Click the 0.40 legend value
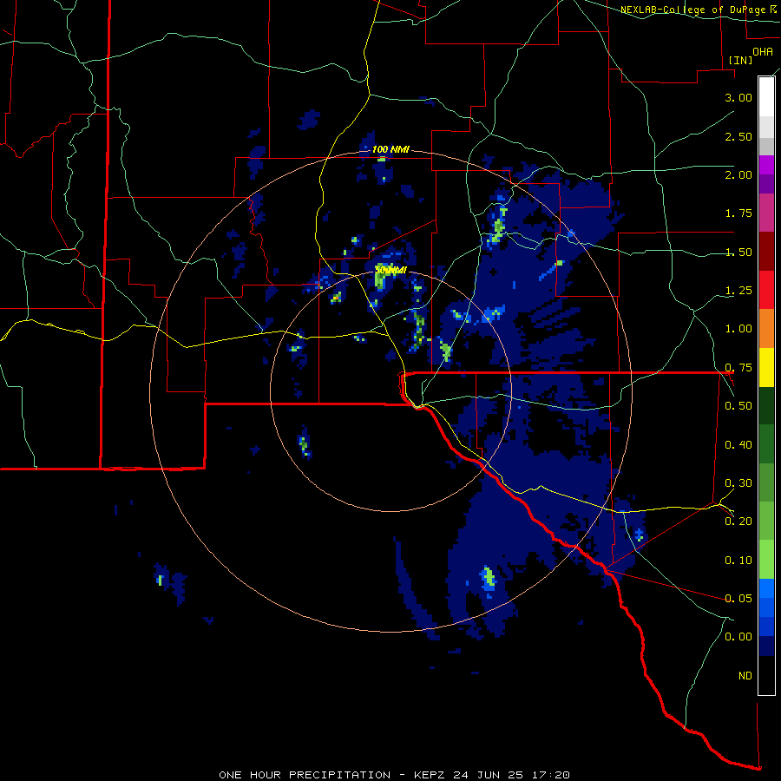The height and width of the screenshot is (781, 781). 738,445
